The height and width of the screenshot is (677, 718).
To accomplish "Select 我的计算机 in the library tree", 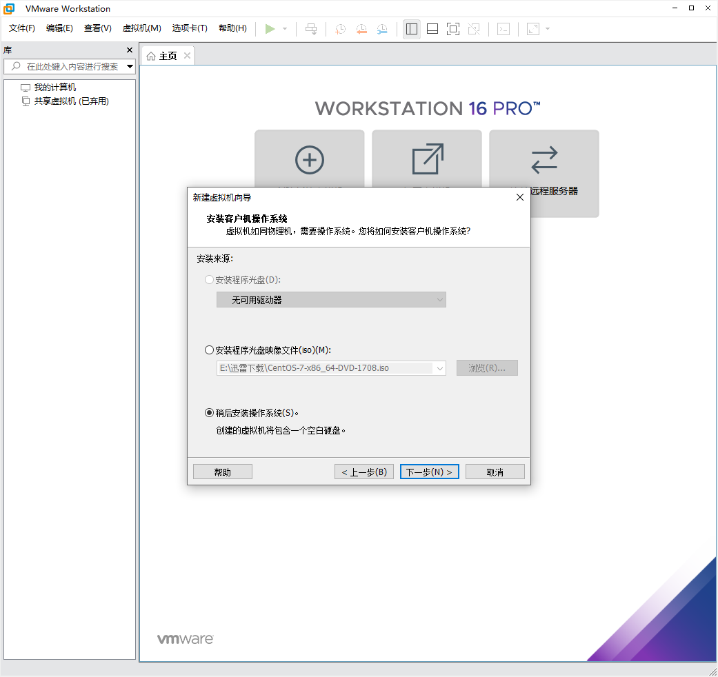I will pyautogui.click(x=56, y=86).
